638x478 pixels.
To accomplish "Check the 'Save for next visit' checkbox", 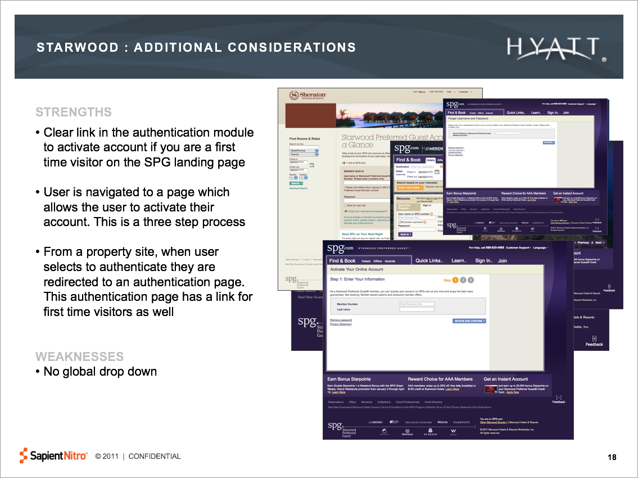I will point(345,206).
